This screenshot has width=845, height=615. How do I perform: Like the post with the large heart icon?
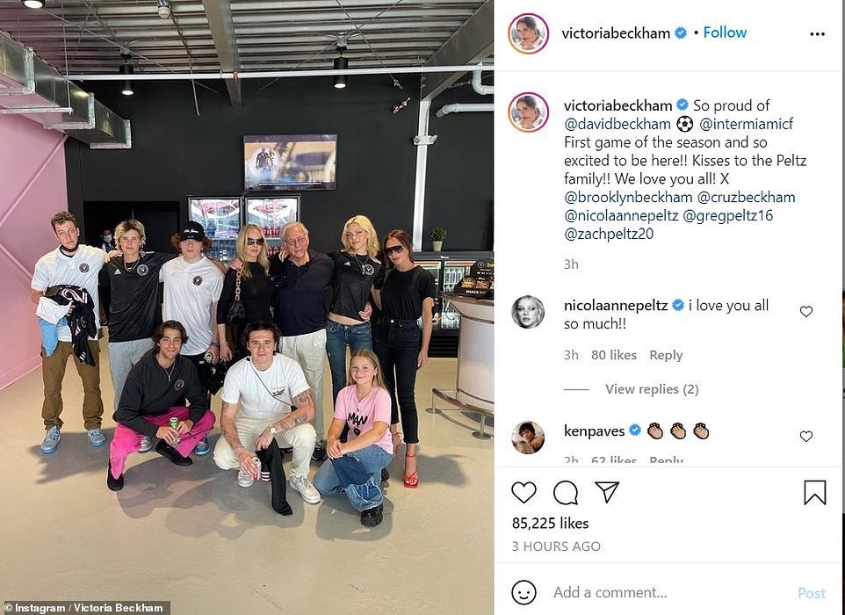tap(524, 493)
